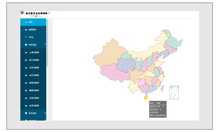Click the sidebar vertical scrollbar
Viewport: 222px width, 132px height.
coord(48,43)
